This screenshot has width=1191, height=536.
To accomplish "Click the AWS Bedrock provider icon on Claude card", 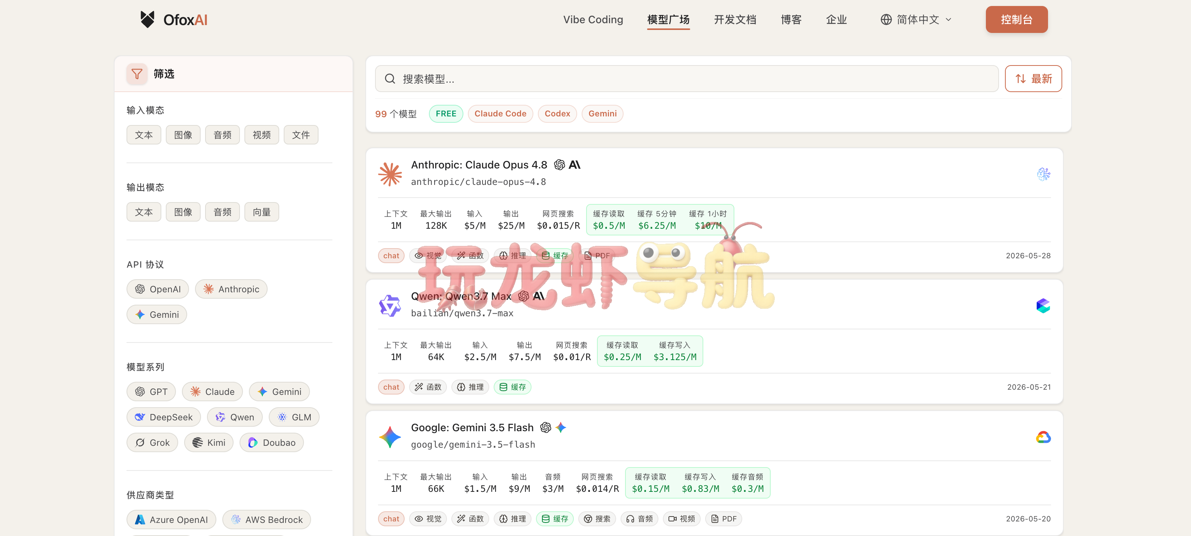I will (1043, 174).
